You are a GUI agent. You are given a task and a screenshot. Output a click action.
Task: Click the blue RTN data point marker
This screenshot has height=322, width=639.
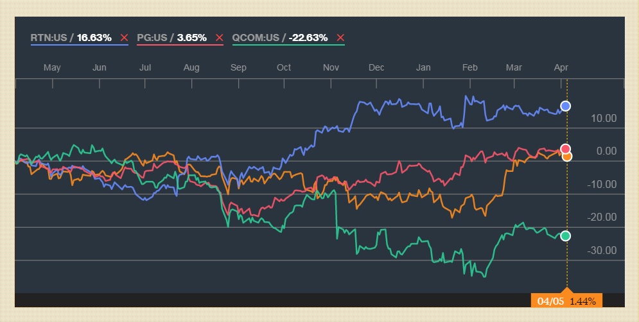pyautogui.click(x=566, y=106)
